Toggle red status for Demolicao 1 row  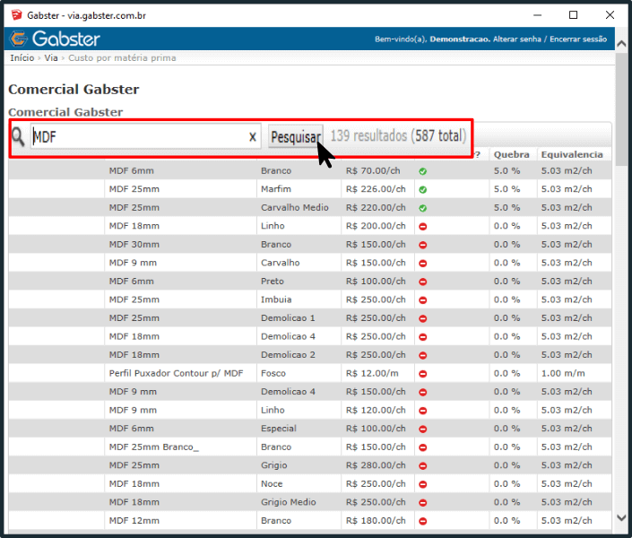click(422, 318)
